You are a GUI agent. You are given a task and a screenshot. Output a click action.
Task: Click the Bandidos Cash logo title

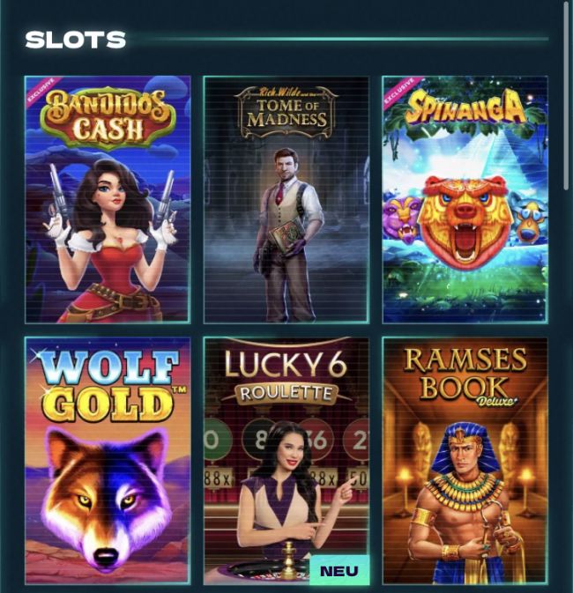(x=108, y=117)
